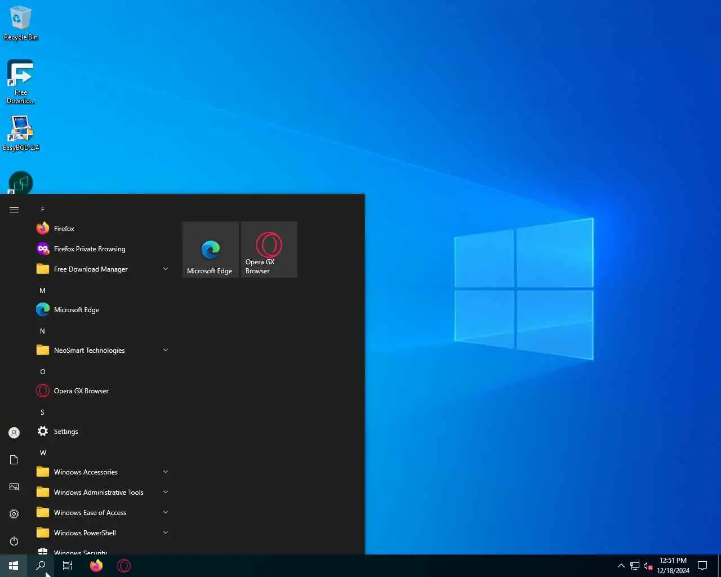Open the volume tray icon
The height and width of the screenshot is (577, 721).
pos(648,566)
